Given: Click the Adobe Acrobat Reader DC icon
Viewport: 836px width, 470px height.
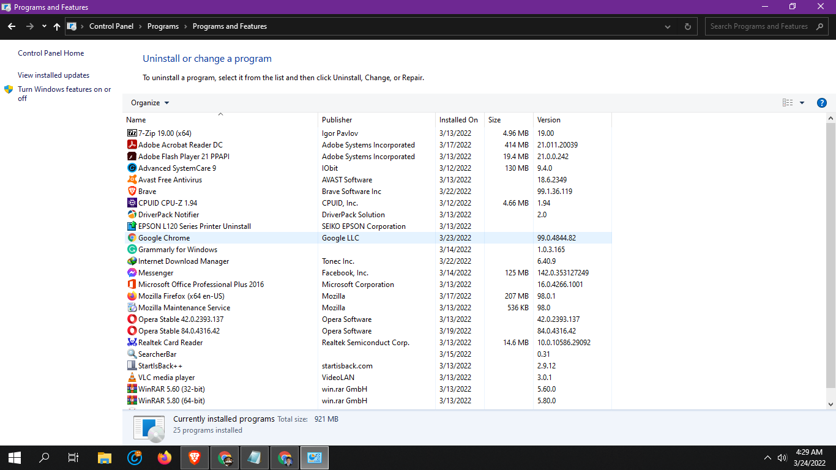Looking at the screenshot, I should pyautogui.click(x=132, y=144).
